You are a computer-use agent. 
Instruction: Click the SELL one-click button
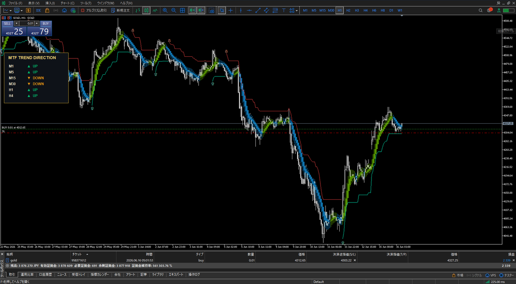(x=7, y=23)
